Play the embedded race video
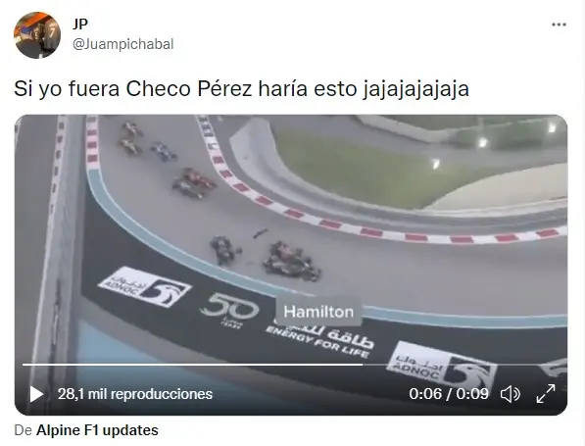This screenshot has width=585, height=446. coord(36,394)
